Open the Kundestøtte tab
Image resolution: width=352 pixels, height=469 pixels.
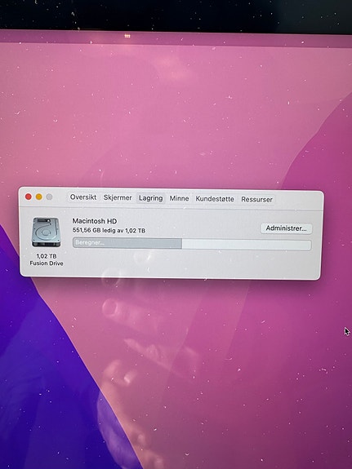pyautogui.click(x=215, y=199)
